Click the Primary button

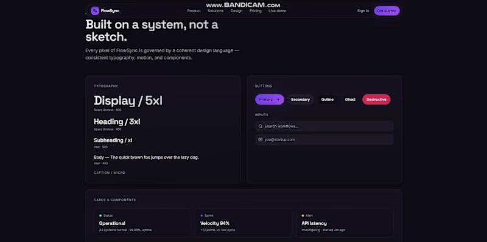coord(270,100)
